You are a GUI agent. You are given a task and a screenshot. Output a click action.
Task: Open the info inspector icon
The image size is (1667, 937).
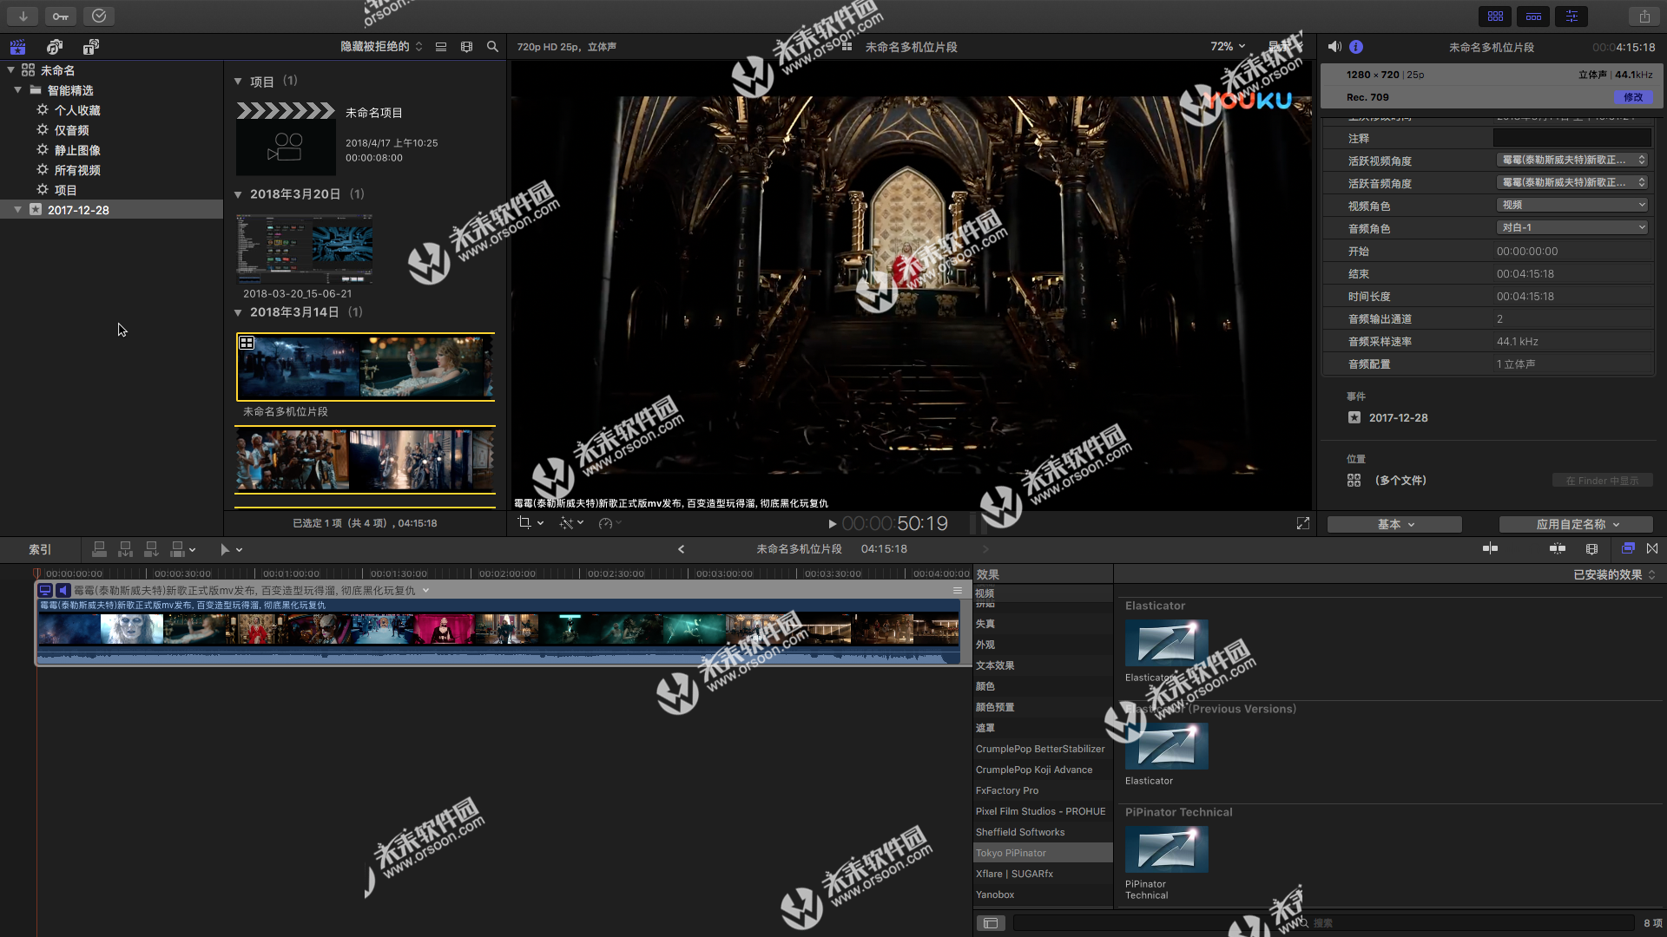click(1356, 47)
